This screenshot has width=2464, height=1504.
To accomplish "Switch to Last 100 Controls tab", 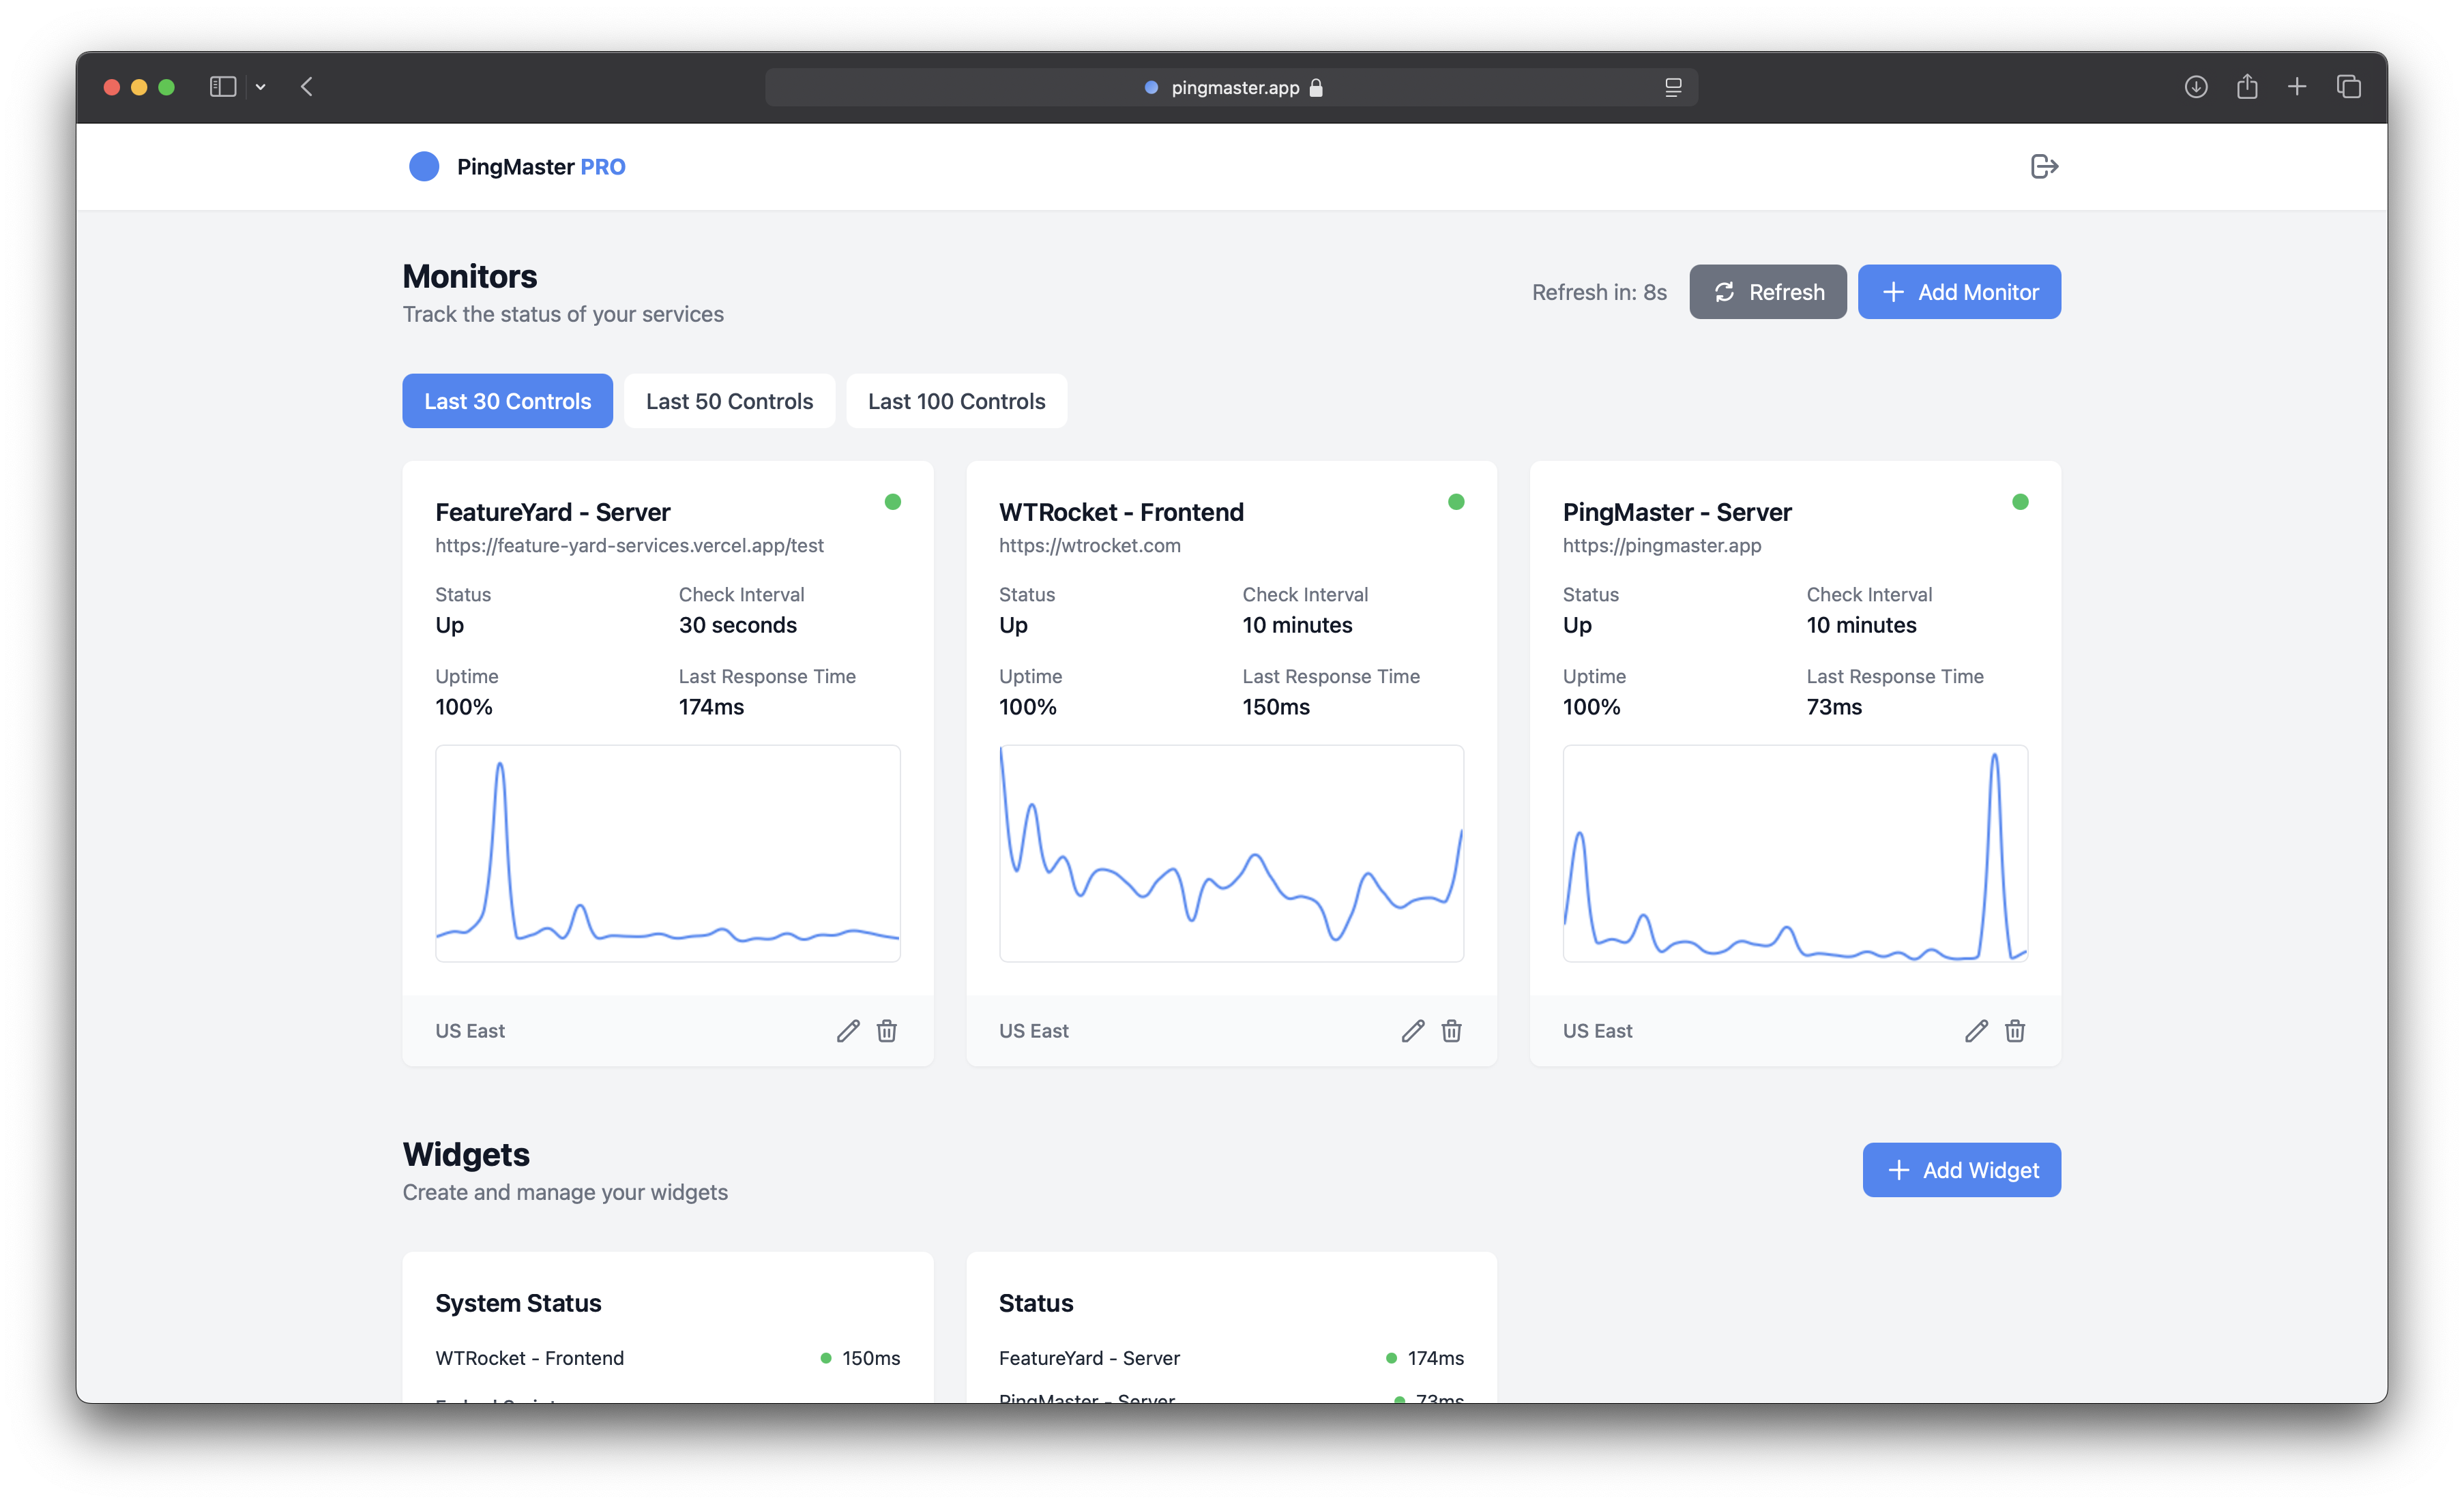I will click(x=956, y=401).
